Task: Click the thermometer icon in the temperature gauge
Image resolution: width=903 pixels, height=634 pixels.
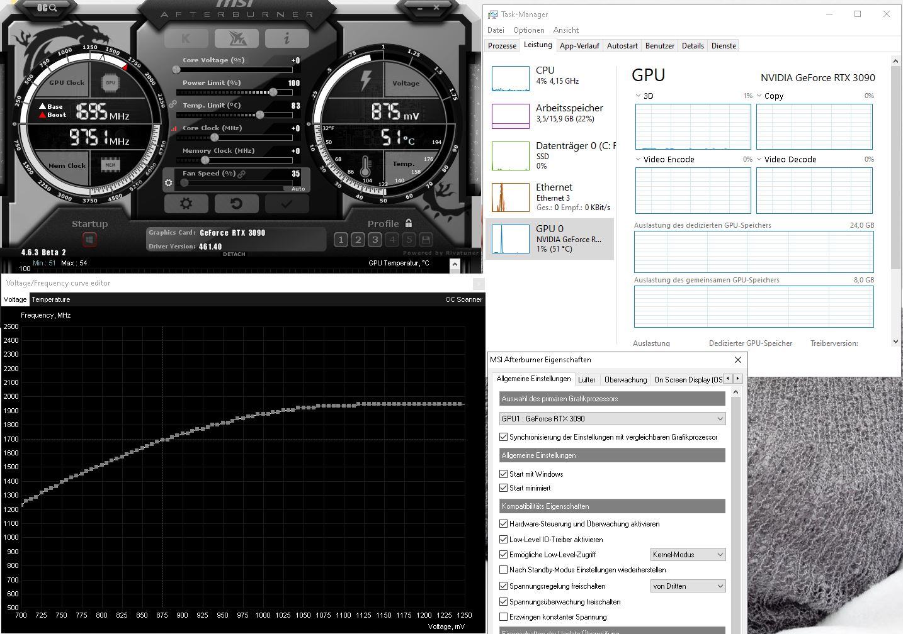Action: pyautogui.click(x=365, y=165)
